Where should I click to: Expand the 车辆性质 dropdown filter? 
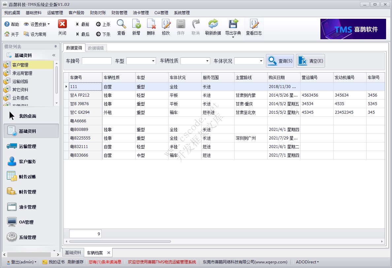coord(207,61)
